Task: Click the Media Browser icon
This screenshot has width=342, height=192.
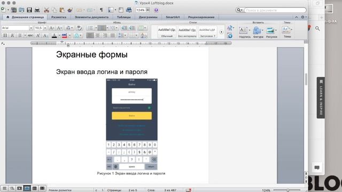Action: coord(129,10)
